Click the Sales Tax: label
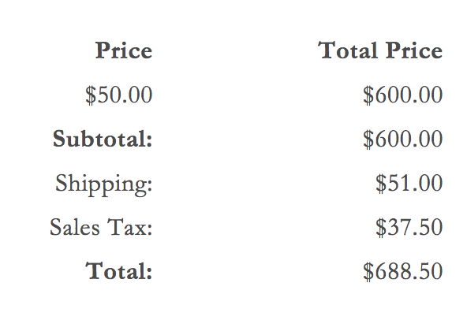This screenshot has height=320, width=467. tap(101, 227)
